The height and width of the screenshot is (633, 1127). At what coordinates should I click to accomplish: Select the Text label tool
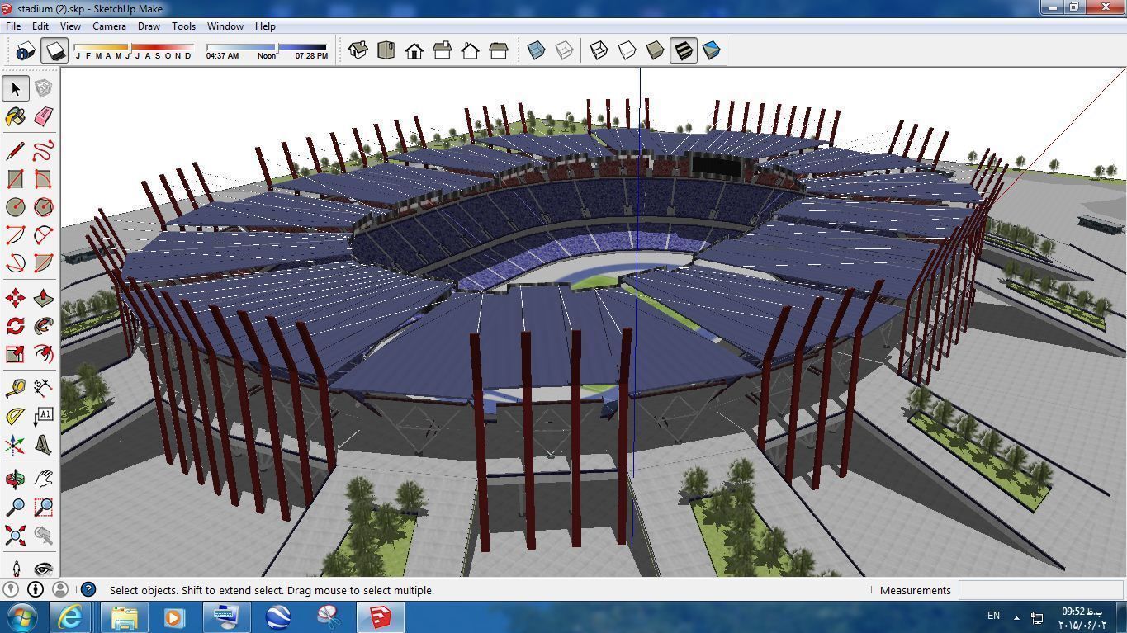(44, 417)
